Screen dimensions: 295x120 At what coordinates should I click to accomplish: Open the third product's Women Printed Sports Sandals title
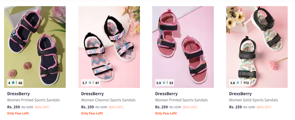tap(181, 100)
